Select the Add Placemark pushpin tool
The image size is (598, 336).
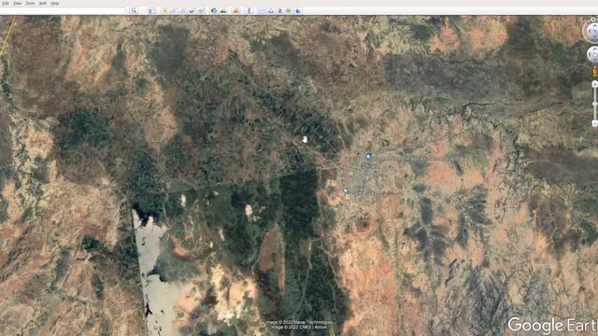pyautogui.click(x=164, y=10)
